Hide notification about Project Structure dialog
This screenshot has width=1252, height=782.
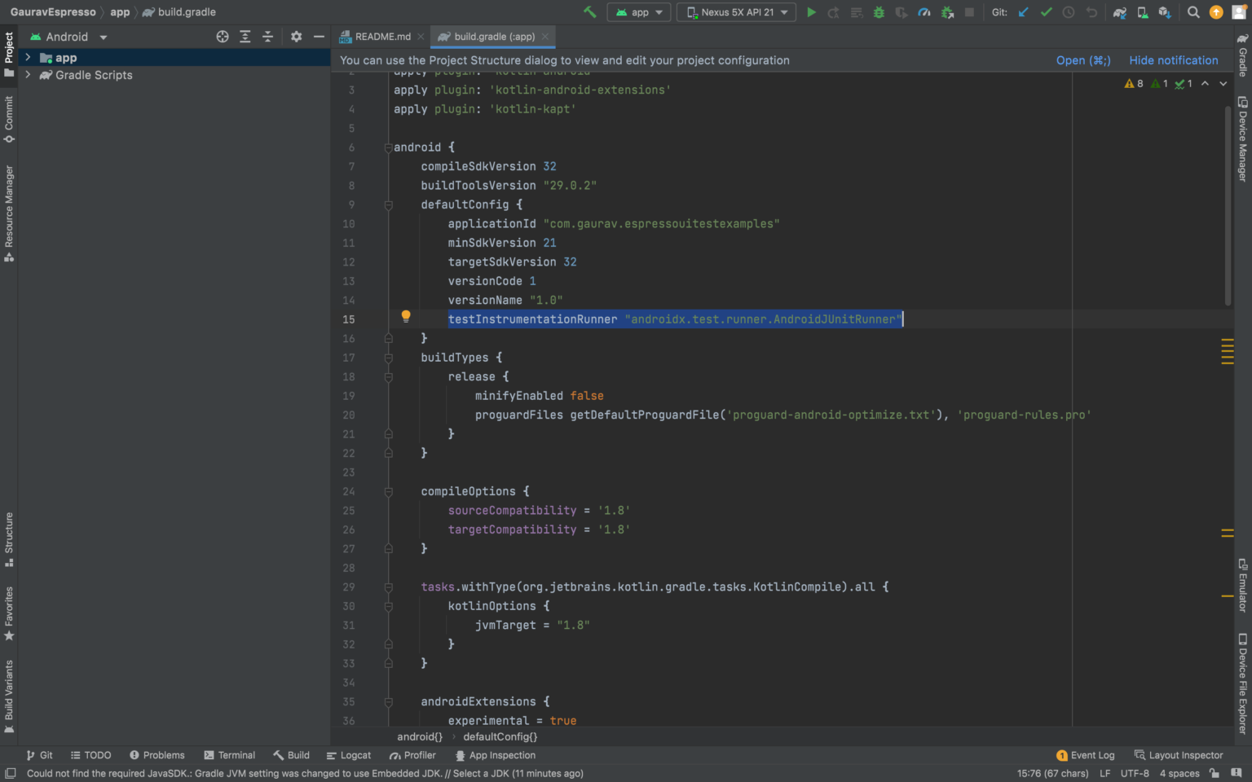click(x=1174, y=60)
